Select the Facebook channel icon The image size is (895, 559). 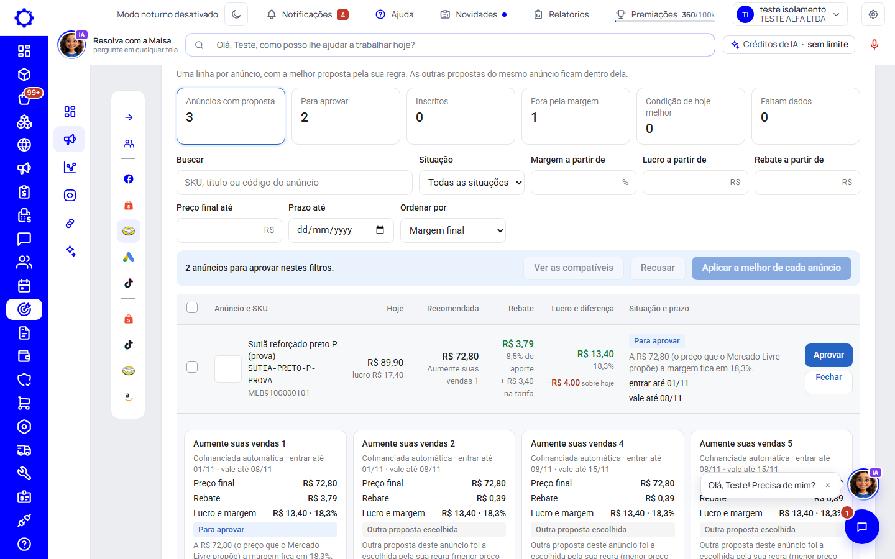[129, 179]
